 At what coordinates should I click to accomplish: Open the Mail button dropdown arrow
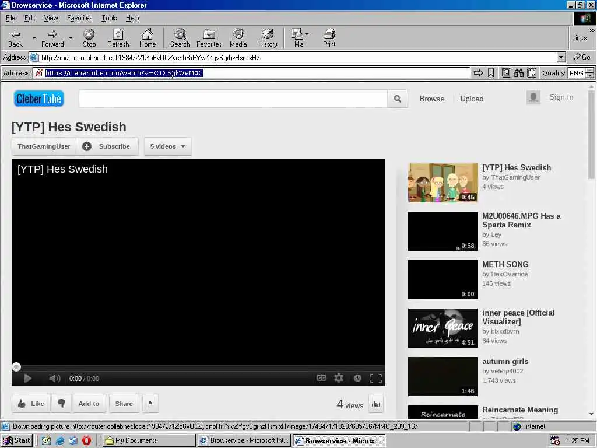pyautogui.click(x=307, y=34)
